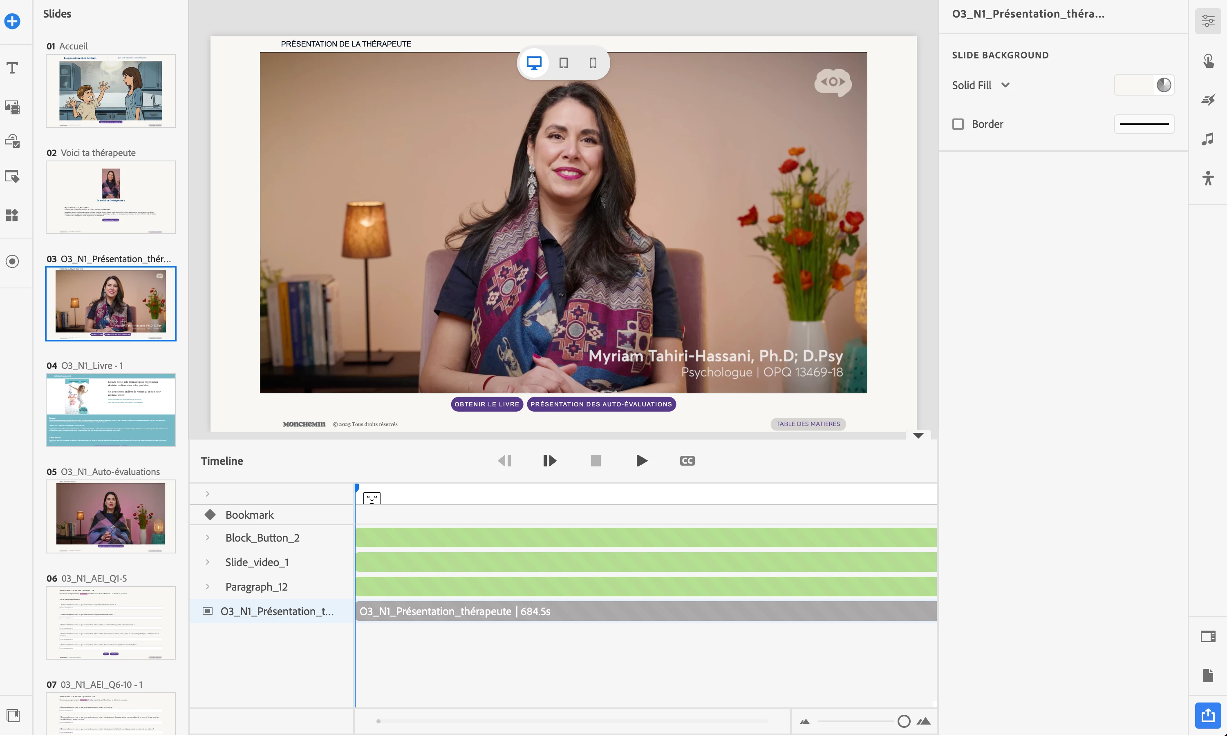This screenshot has width=1227, height=736.
Task: Open the Audio music note panel
Action: click(x=1208, y=139)
